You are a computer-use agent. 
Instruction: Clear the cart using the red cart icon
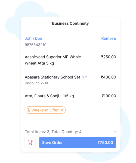30,142
